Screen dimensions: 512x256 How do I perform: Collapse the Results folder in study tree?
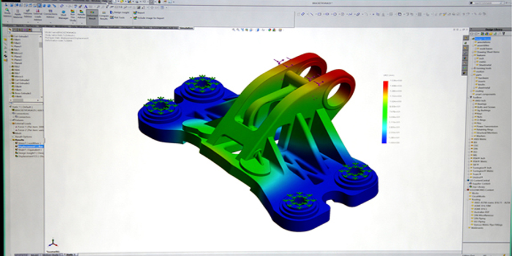[10, 140]
